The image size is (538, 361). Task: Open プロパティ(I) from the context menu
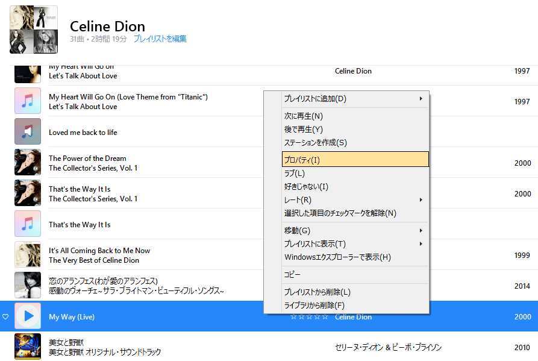(x=355, y=160)
